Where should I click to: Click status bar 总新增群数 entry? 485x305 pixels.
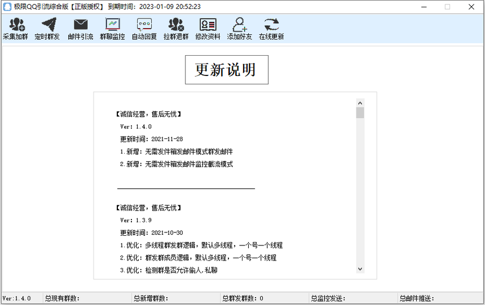point(151,298)
